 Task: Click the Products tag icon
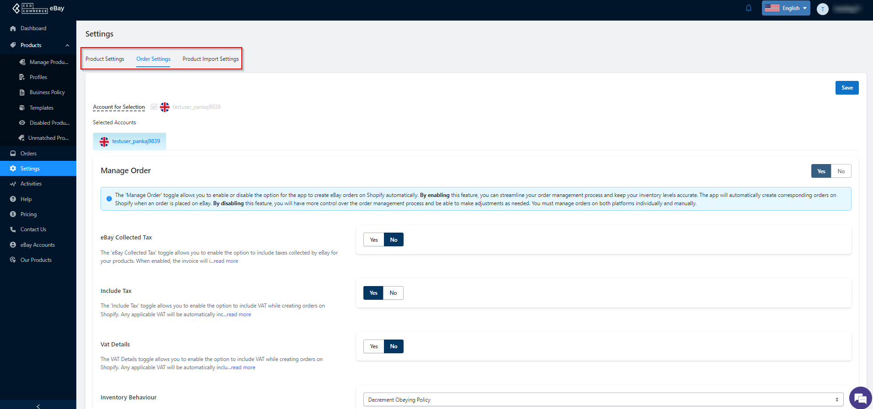point(13,45)
